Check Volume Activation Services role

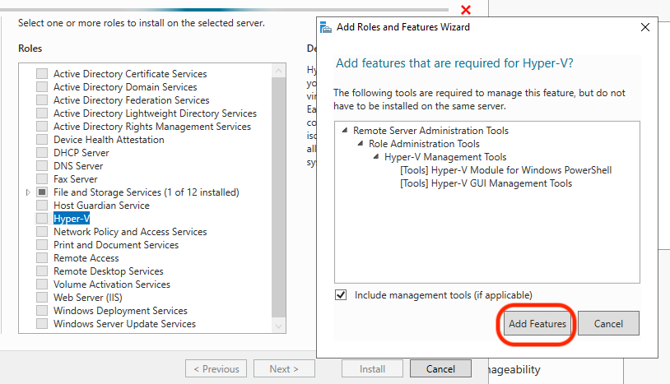point(42,285)
